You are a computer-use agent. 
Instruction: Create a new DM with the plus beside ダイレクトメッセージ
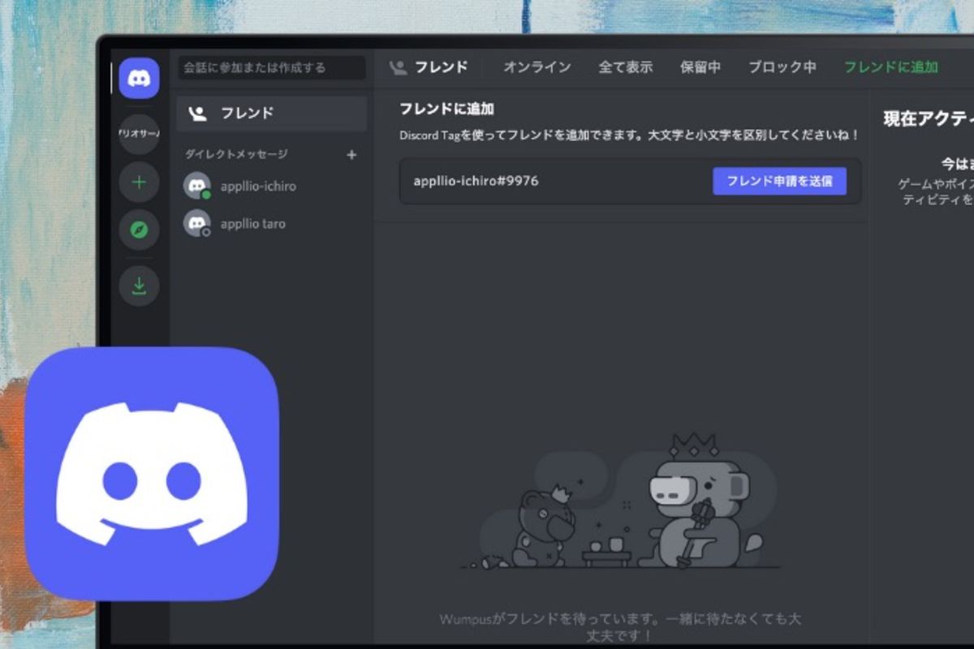pyautogui.click(x=351, y=154)
